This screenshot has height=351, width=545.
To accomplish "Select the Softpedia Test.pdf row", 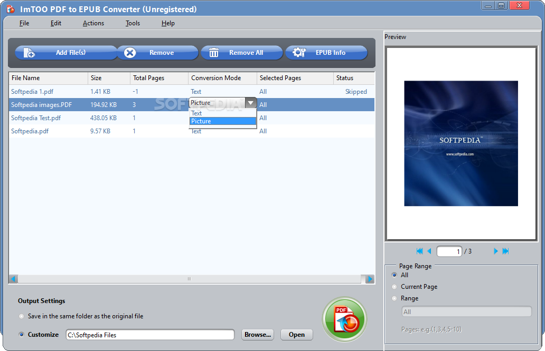I will [x=192, y=118].
